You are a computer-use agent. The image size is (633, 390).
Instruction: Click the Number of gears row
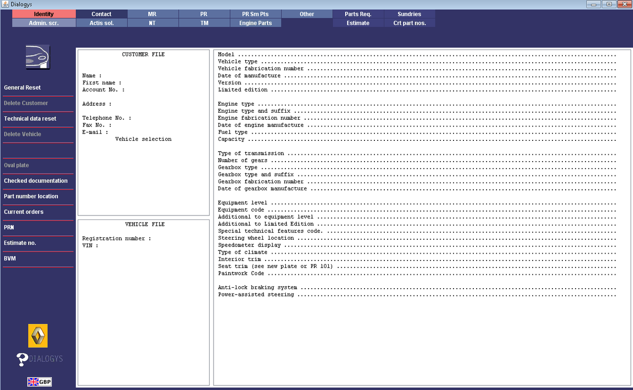point(417,161)
